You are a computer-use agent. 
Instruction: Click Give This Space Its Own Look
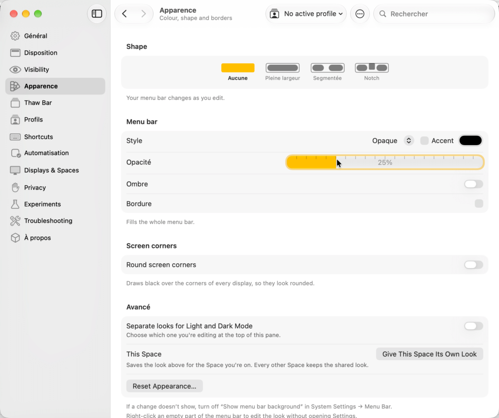pos(429,354)
